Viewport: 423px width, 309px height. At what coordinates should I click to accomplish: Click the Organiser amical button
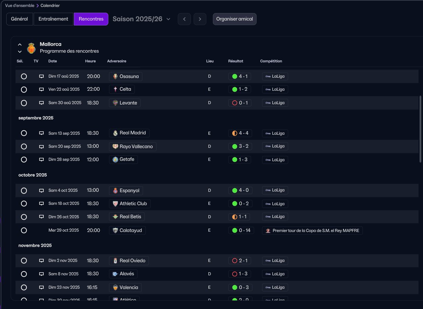(x=235, y=19)
